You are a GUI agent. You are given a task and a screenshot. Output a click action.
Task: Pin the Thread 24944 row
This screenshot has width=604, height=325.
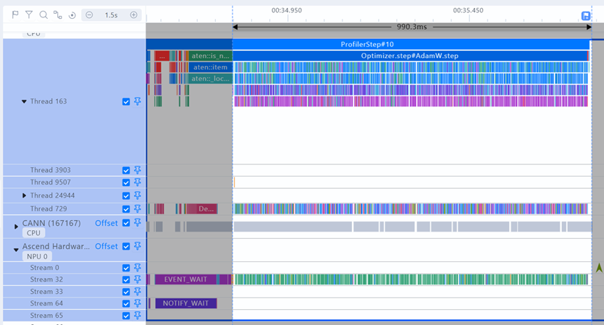138,195
